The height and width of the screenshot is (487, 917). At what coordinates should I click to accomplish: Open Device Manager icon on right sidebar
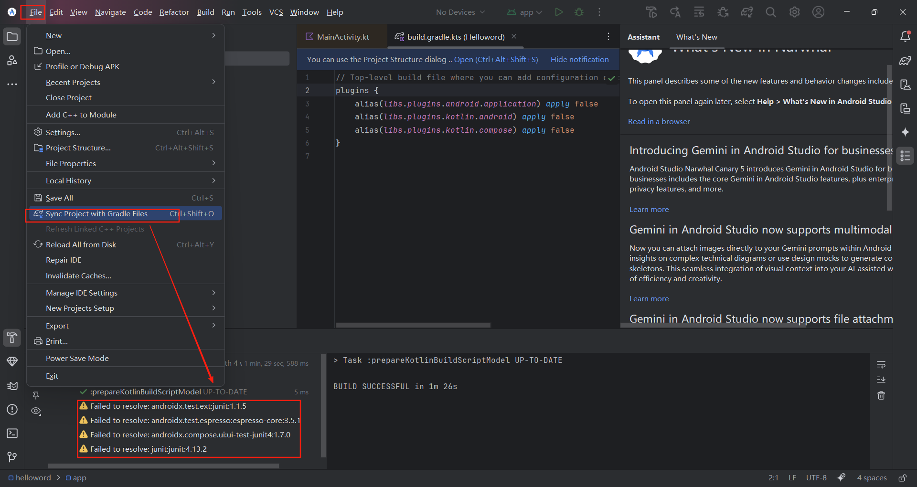[905, 85]
